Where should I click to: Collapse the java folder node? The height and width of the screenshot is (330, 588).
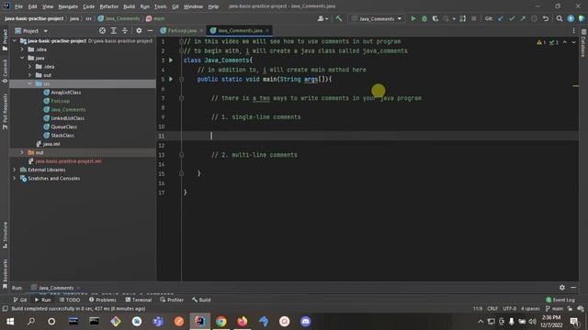[x=22, y=58]
